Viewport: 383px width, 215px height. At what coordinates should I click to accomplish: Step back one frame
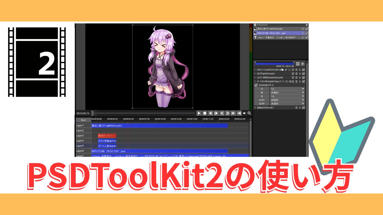[x=210, y=113]
